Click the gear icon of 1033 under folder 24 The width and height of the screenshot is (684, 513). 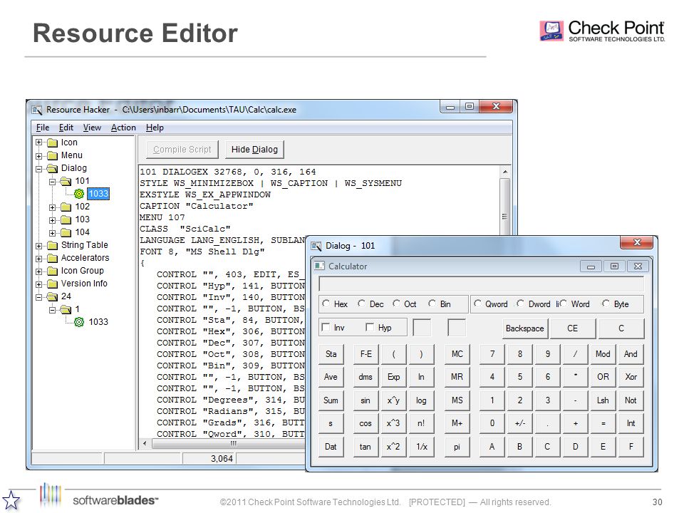click(x=79, y=322)
